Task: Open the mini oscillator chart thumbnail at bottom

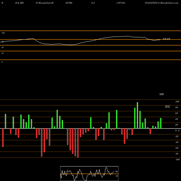Action: pos(89,173)
